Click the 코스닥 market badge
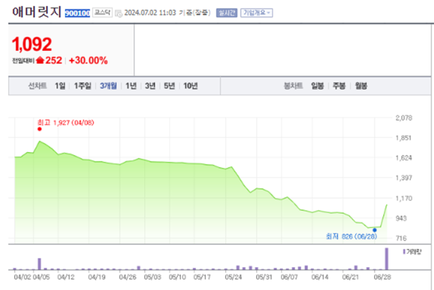 point(102,12)
